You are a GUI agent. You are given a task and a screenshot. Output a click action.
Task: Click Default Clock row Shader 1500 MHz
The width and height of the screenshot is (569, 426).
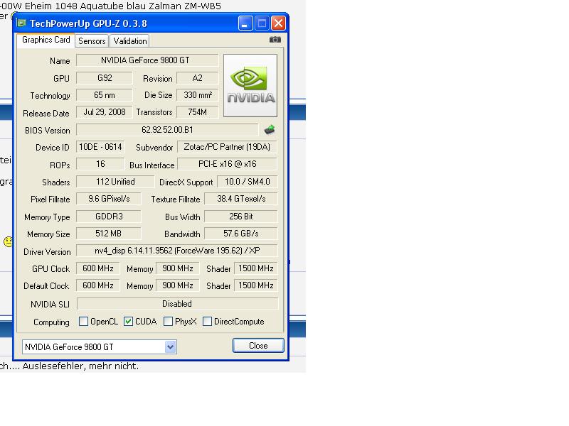(x=256, y=285)
